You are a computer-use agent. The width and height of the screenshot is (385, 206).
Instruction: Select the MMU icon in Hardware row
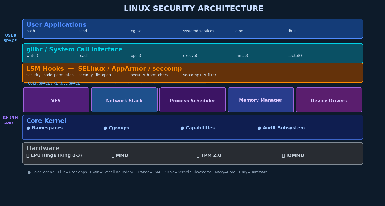coord(112,155)
